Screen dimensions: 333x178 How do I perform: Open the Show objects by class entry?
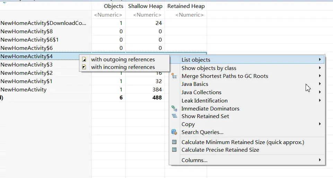pyautogui.click(x=247, y=68)
